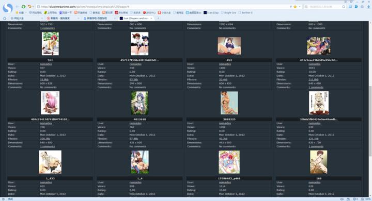Screen dimensions: 372x201
Task: Switch to the 网址大全 tab
Action: [x=26, y=18]
